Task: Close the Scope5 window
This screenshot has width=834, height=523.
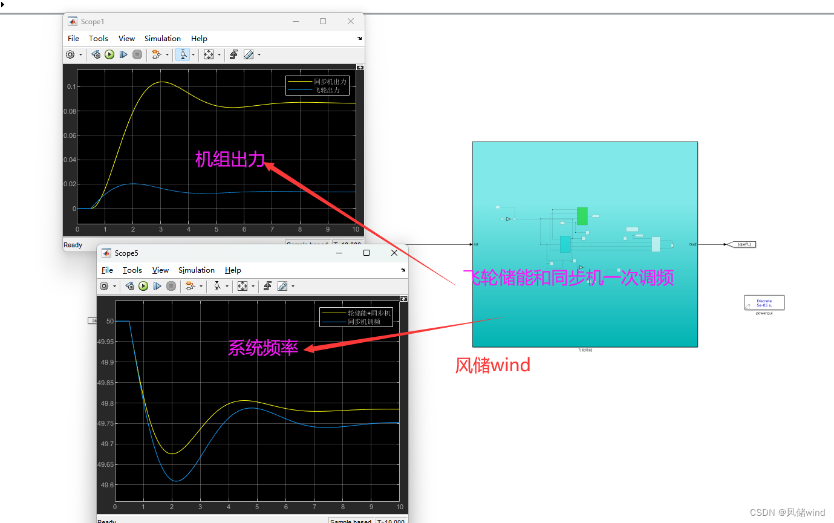Action: coord(394,253)
